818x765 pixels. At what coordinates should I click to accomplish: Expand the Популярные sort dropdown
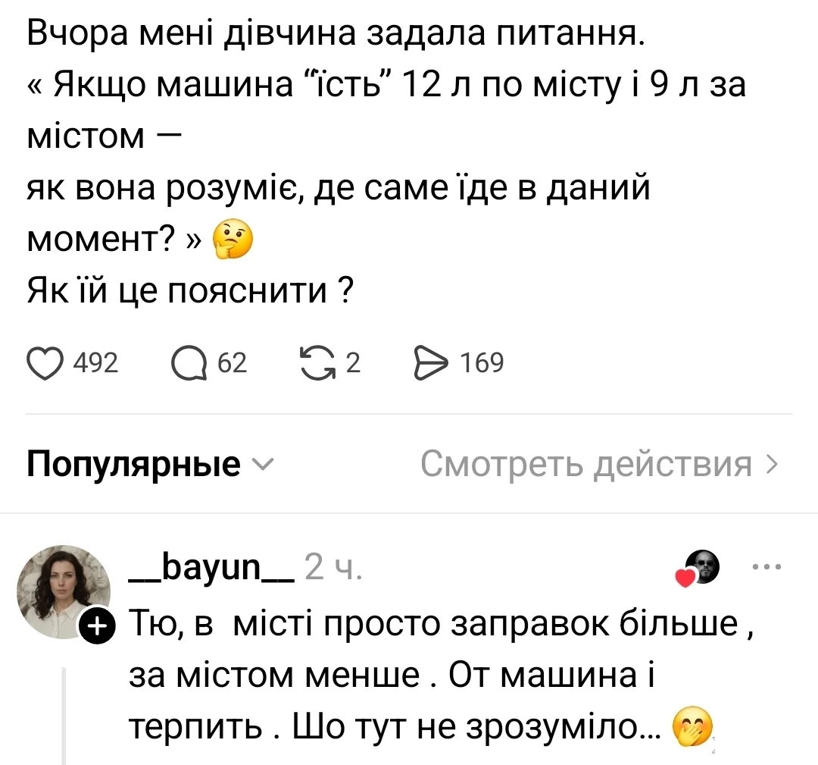[x=135, y=462]
